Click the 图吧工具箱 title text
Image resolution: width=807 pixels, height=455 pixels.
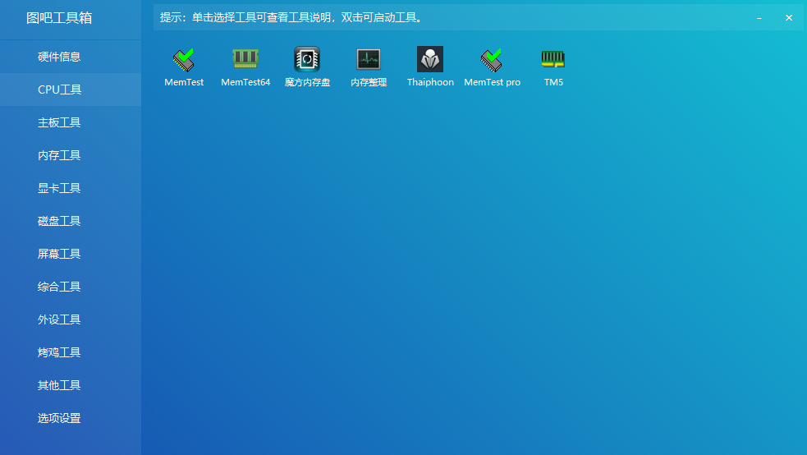click(59, 18)
